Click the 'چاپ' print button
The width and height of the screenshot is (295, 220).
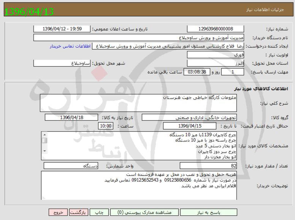tap(99, 212)
